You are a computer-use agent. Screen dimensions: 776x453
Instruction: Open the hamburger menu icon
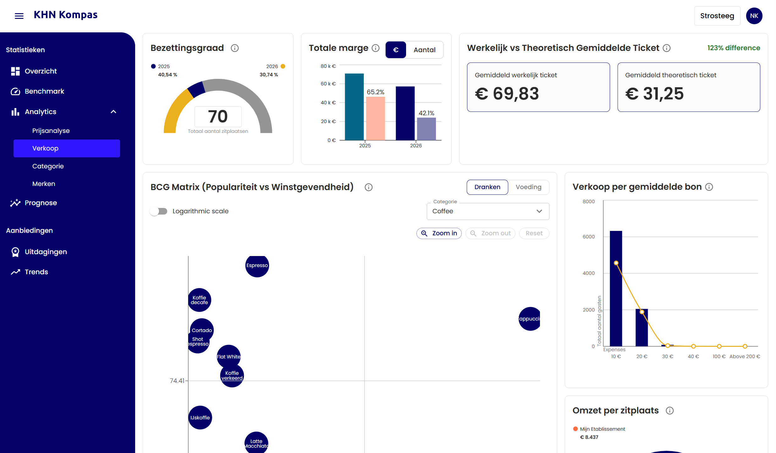[x=19, y=16]
